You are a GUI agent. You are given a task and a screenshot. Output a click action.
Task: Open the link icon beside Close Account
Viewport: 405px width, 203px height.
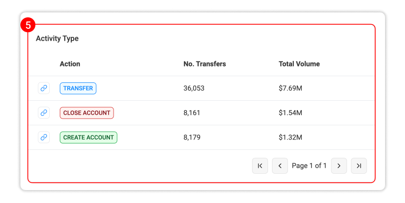click(44, 113)
